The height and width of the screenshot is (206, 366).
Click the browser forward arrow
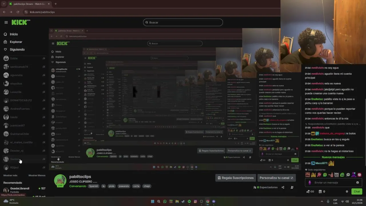coord(11,12)
